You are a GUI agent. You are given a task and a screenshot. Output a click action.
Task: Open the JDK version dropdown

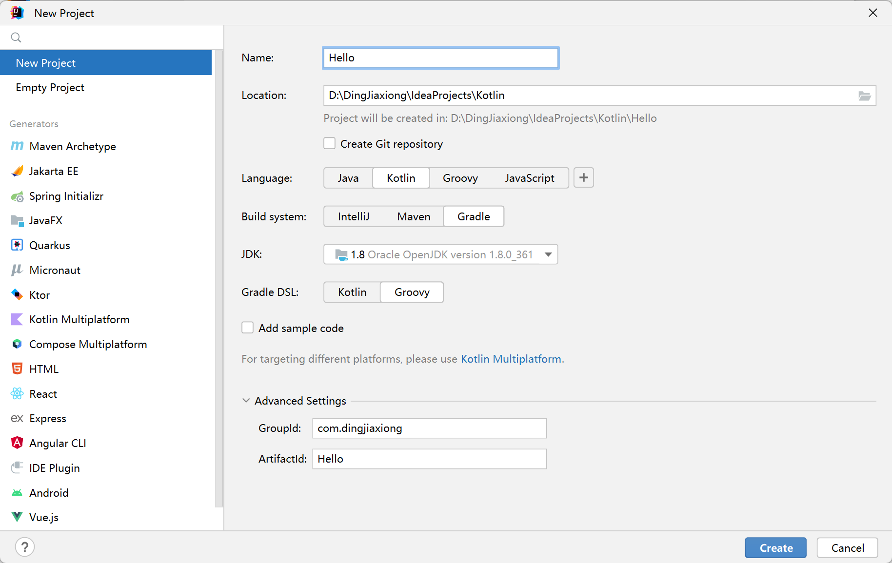point(441,254)
